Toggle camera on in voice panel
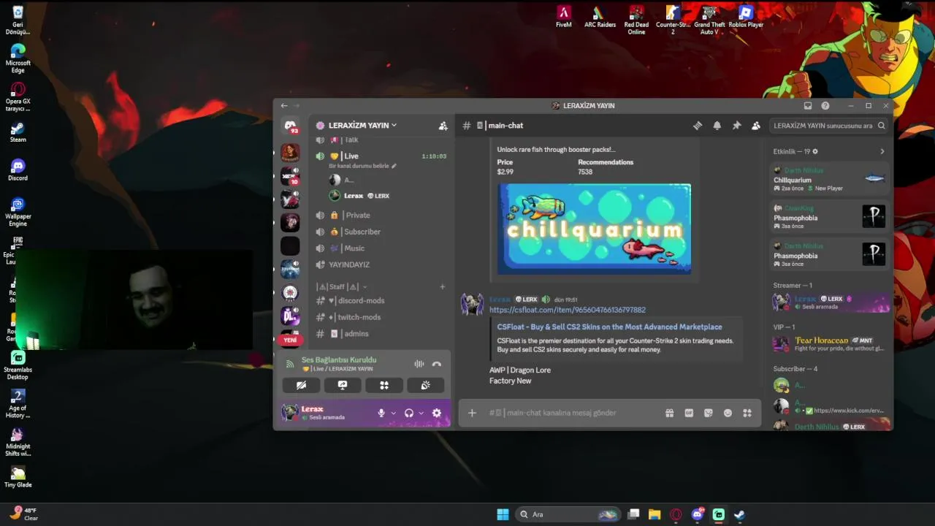 tap(301, 385)
